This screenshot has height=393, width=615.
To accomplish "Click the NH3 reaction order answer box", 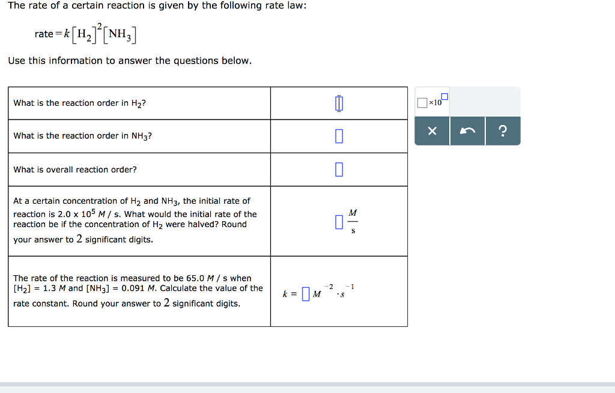I will tap(339, 136).
